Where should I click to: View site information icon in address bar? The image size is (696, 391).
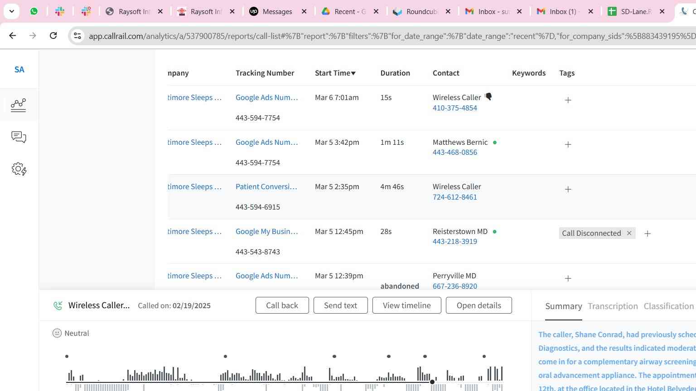[77, 36]
